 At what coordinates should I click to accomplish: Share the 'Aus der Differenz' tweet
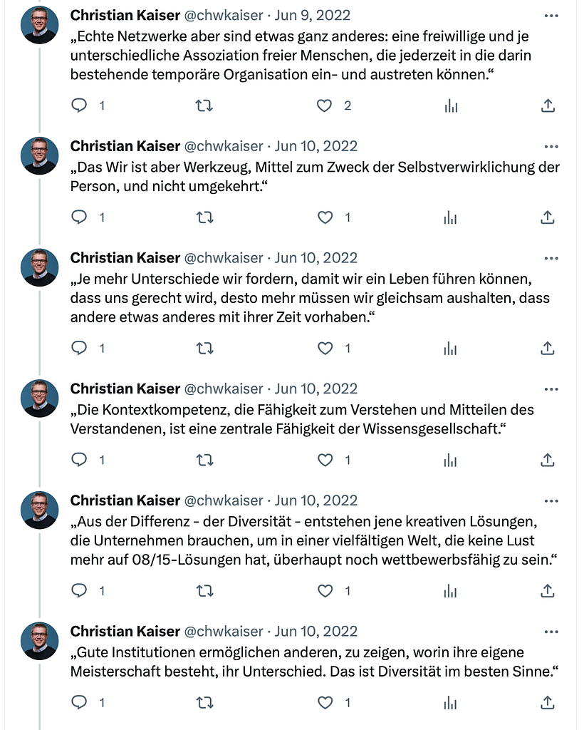(x=548, y=590)
